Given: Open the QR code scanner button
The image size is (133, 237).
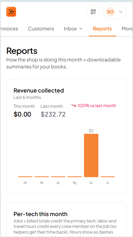Looking at the screenshot, I should pos(93,12).
